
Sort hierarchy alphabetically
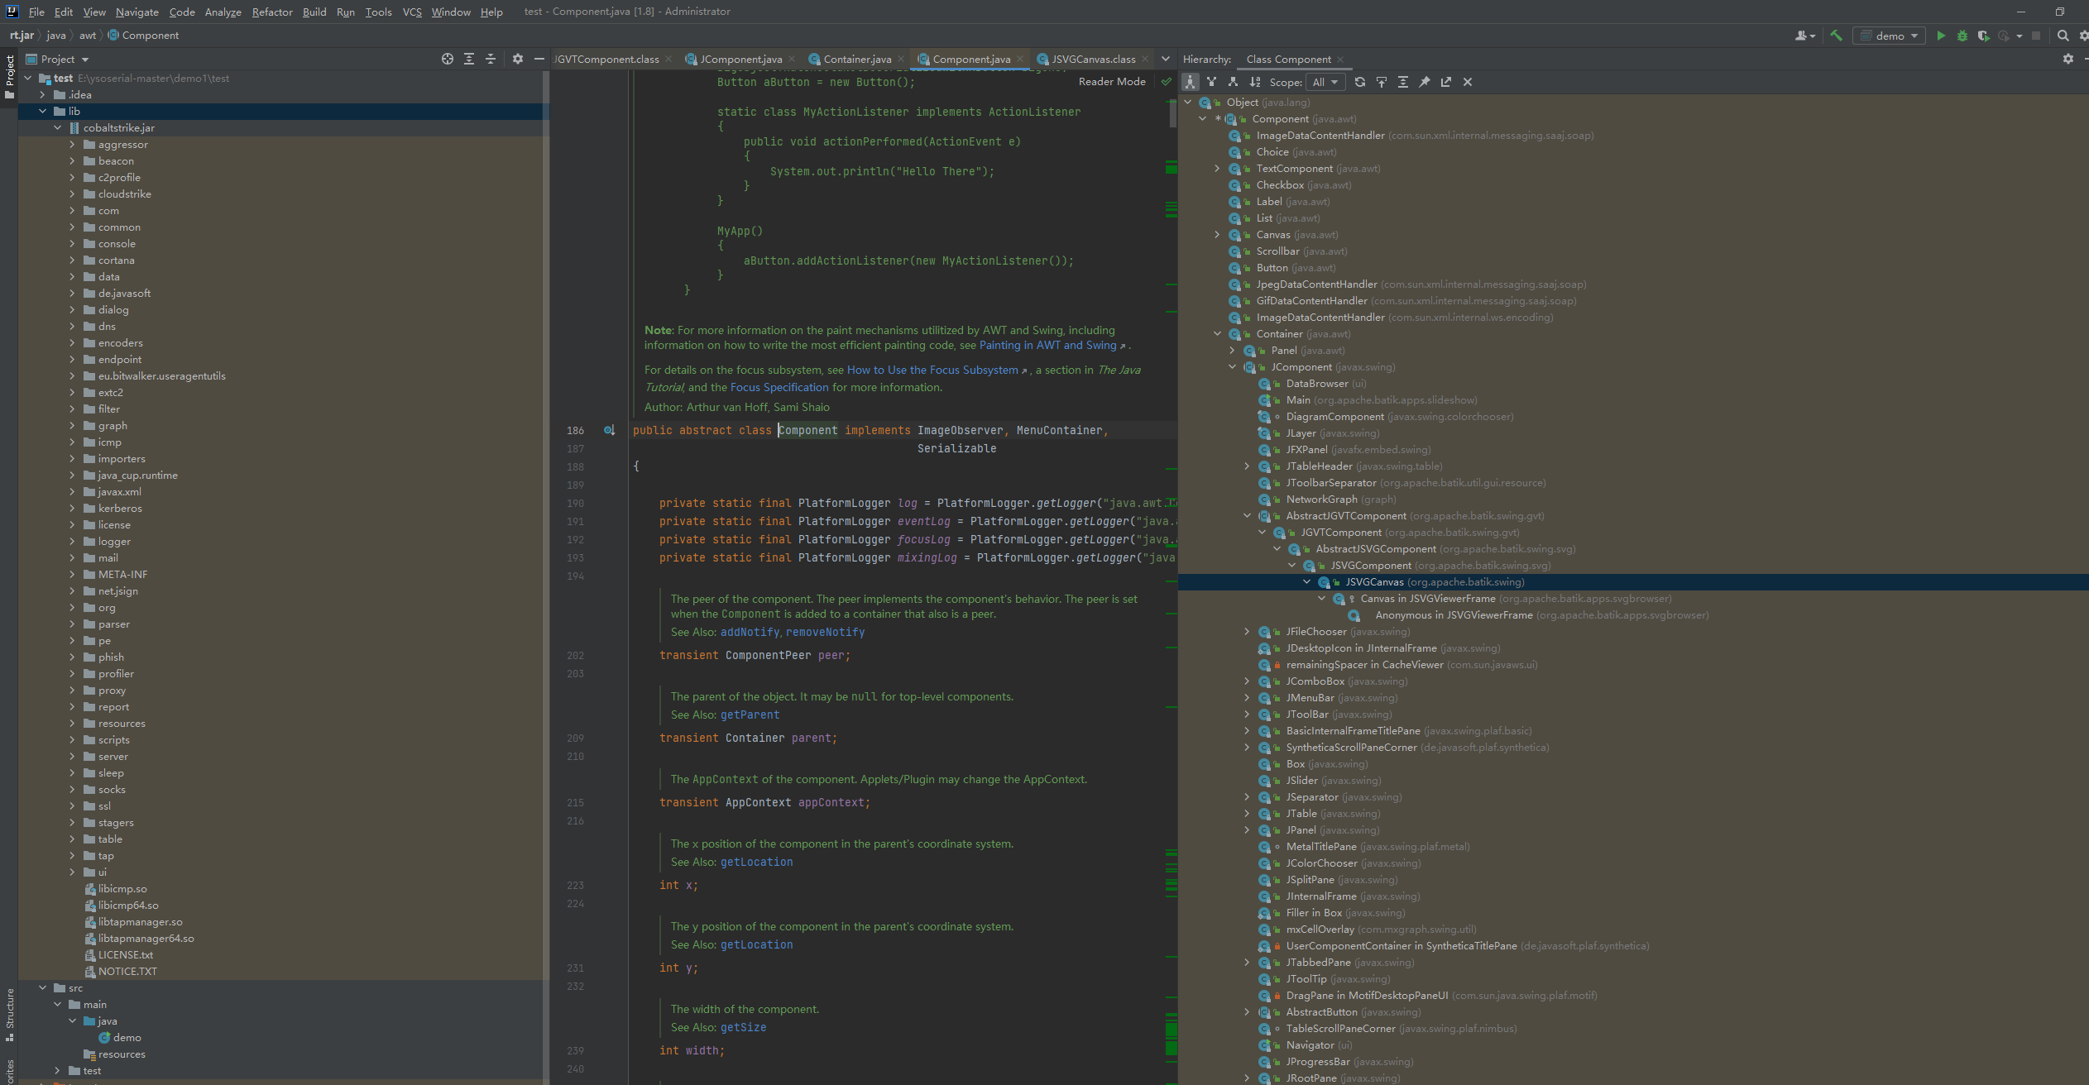(1254, 82)
